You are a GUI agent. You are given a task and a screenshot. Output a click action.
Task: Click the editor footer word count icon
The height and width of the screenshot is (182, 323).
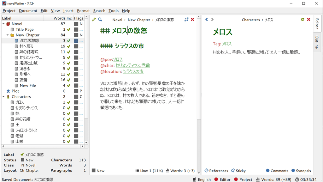tap(167, 171)
